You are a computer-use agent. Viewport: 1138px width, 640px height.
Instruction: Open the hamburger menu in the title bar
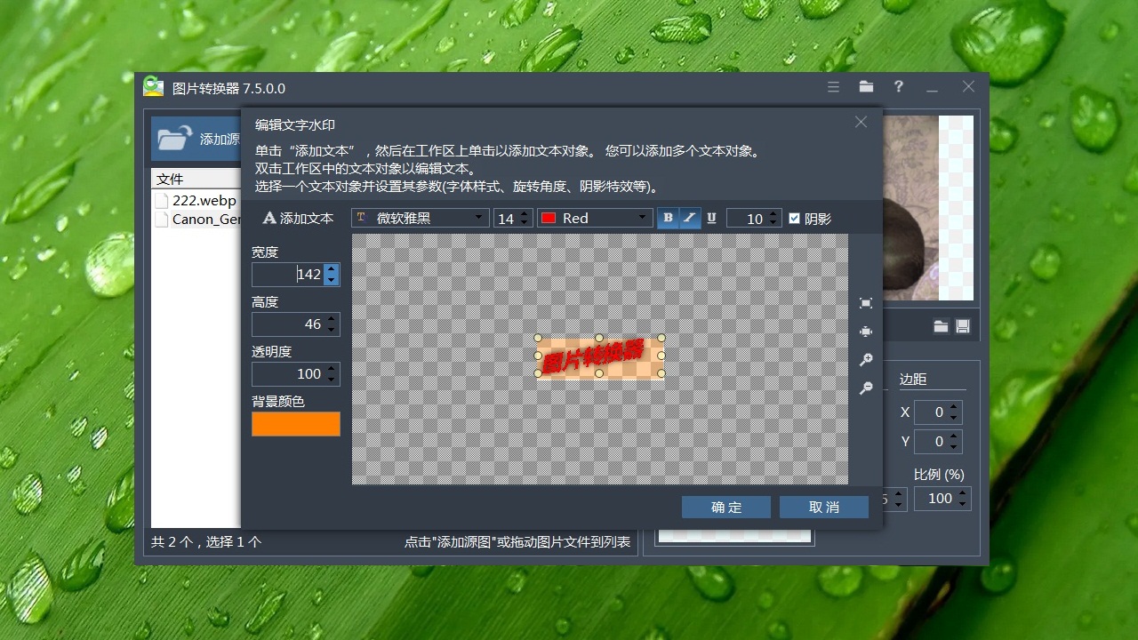[833, 87]
